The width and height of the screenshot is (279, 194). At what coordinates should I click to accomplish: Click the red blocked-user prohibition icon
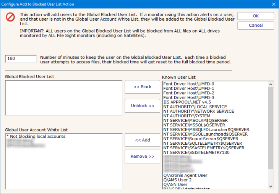[10, 17]
